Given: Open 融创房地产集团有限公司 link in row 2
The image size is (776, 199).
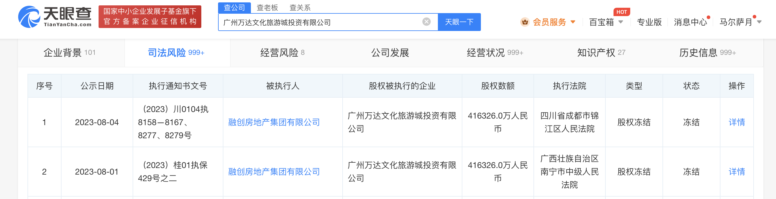Looking at the screenshot, I should (274, 172).
